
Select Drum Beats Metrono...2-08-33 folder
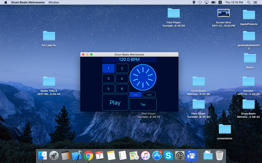[249, 104]
